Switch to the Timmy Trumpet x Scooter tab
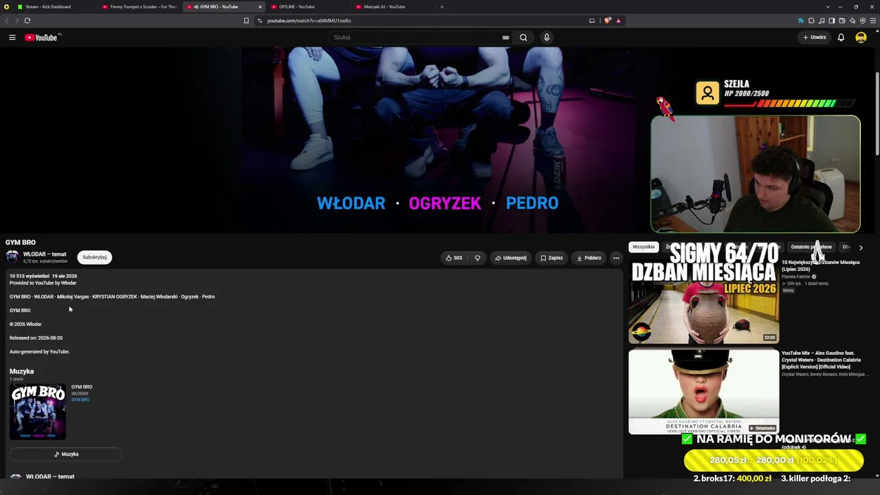 point(140,7)
